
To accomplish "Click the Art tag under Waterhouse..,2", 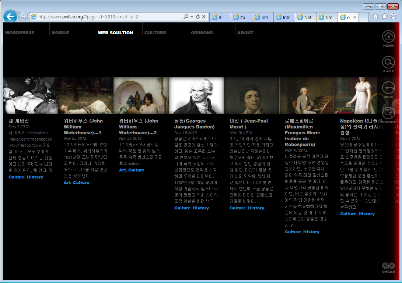I will tap(123, 170).
